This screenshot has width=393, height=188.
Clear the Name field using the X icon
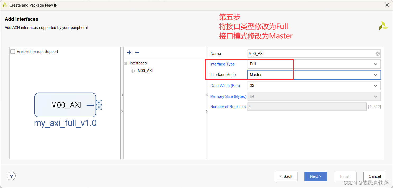click(378, 54)
